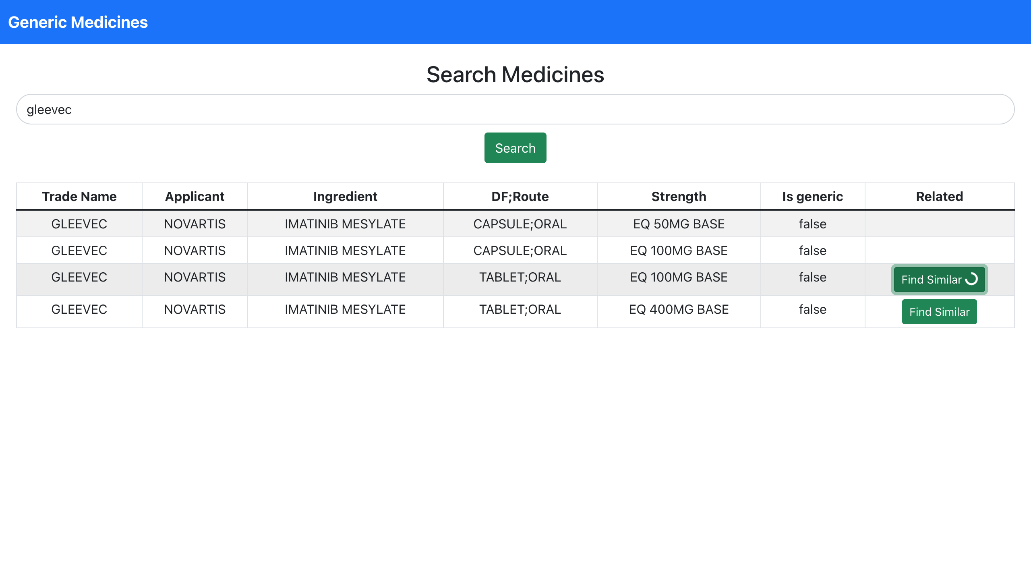1031x580 pixels.
Task: Click EQ 400MG BASE strength cell
Action: pyautogui.click(x=679, y=309)
